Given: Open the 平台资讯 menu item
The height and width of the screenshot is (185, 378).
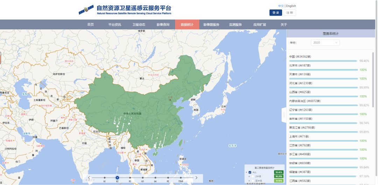Looking at the screenshot, I should coord(115,24).
